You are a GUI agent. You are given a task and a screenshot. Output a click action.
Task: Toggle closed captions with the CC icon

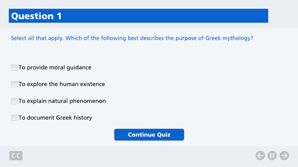pyautogui.click(x=16, y=156)
